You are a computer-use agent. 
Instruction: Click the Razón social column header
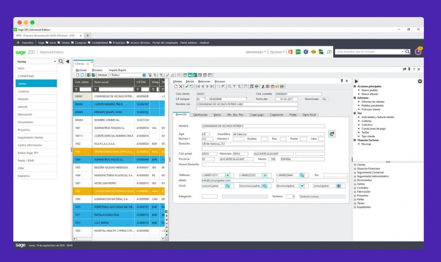[x=113, y=82]
